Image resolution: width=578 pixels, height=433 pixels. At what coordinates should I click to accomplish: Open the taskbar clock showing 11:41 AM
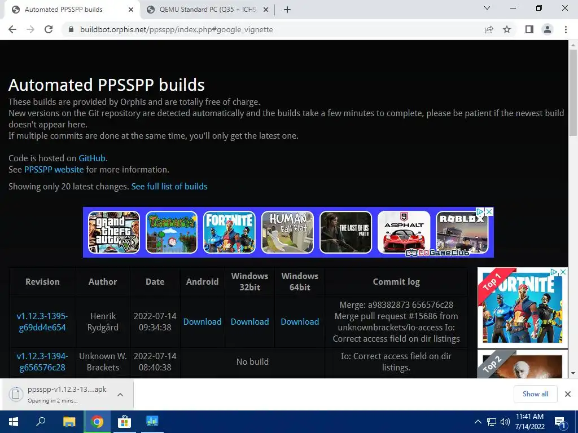529,422
